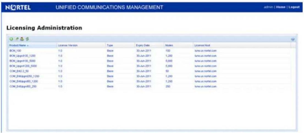Viewport: 304px width, 133px height.
Task: Open the COM_EntUpgrd50_250 product entry
Action: point(23,86)
